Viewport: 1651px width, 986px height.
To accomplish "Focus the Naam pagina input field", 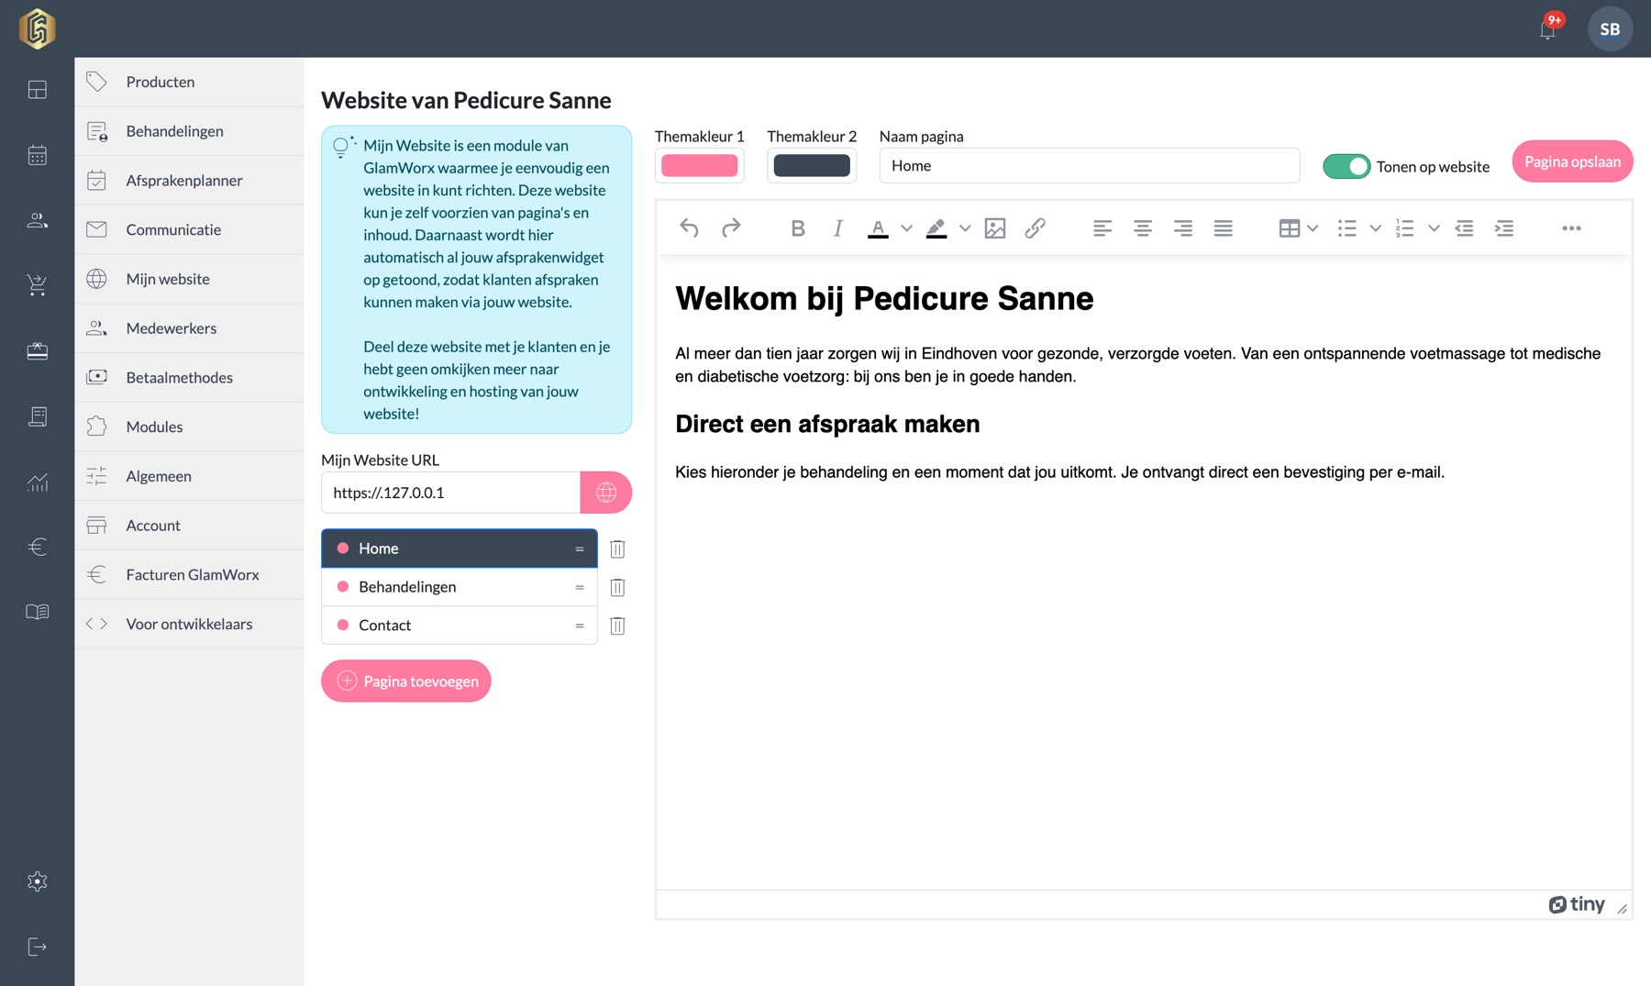I will click(x=1090, y=166).
